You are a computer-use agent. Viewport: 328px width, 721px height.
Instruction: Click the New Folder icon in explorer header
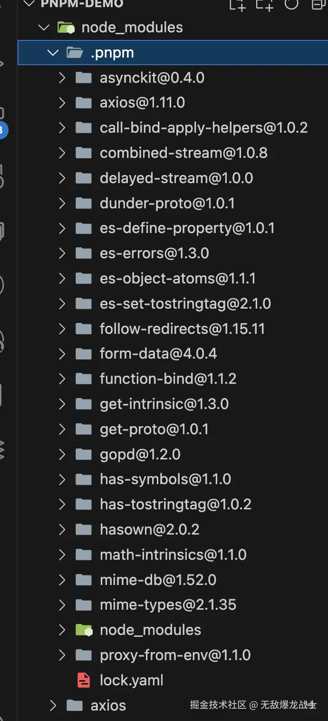(264, 5)
